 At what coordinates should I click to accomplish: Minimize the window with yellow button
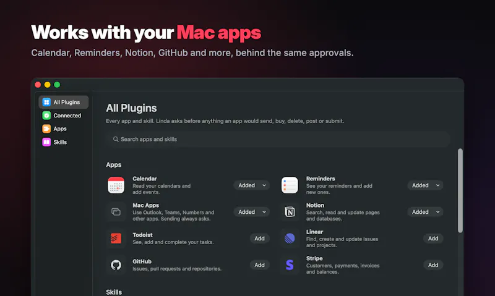(48, 85)
